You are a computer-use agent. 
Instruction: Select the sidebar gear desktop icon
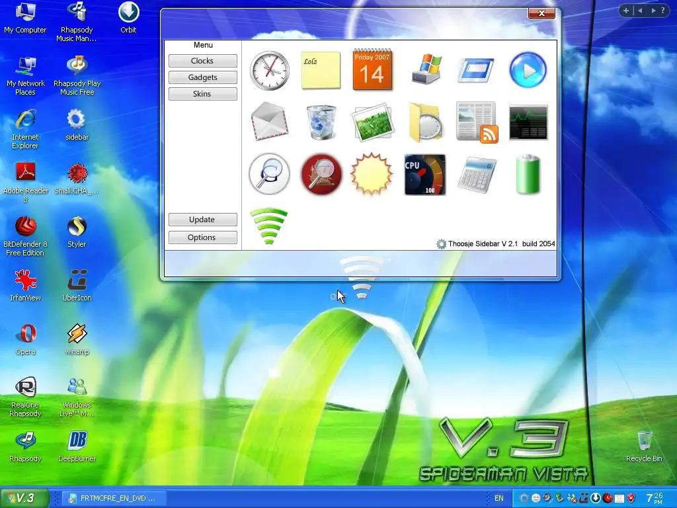[x=77, y=125]
